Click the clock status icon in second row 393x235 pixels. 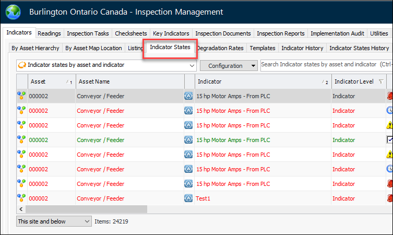click(389, 111)
